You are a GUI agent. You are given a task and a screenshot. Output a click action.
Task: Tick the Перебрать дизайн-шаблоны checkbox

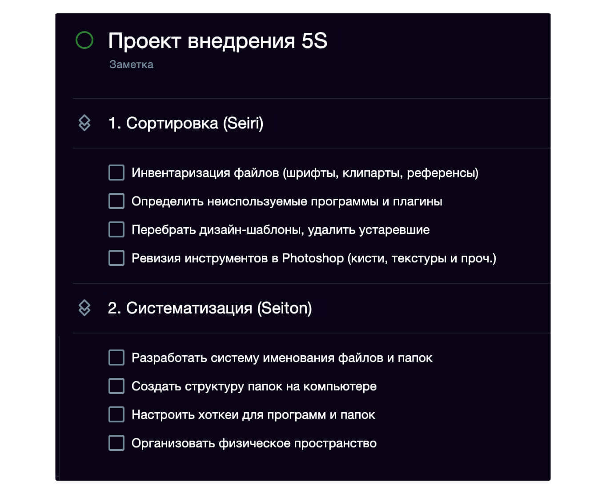tap(116, 229)
